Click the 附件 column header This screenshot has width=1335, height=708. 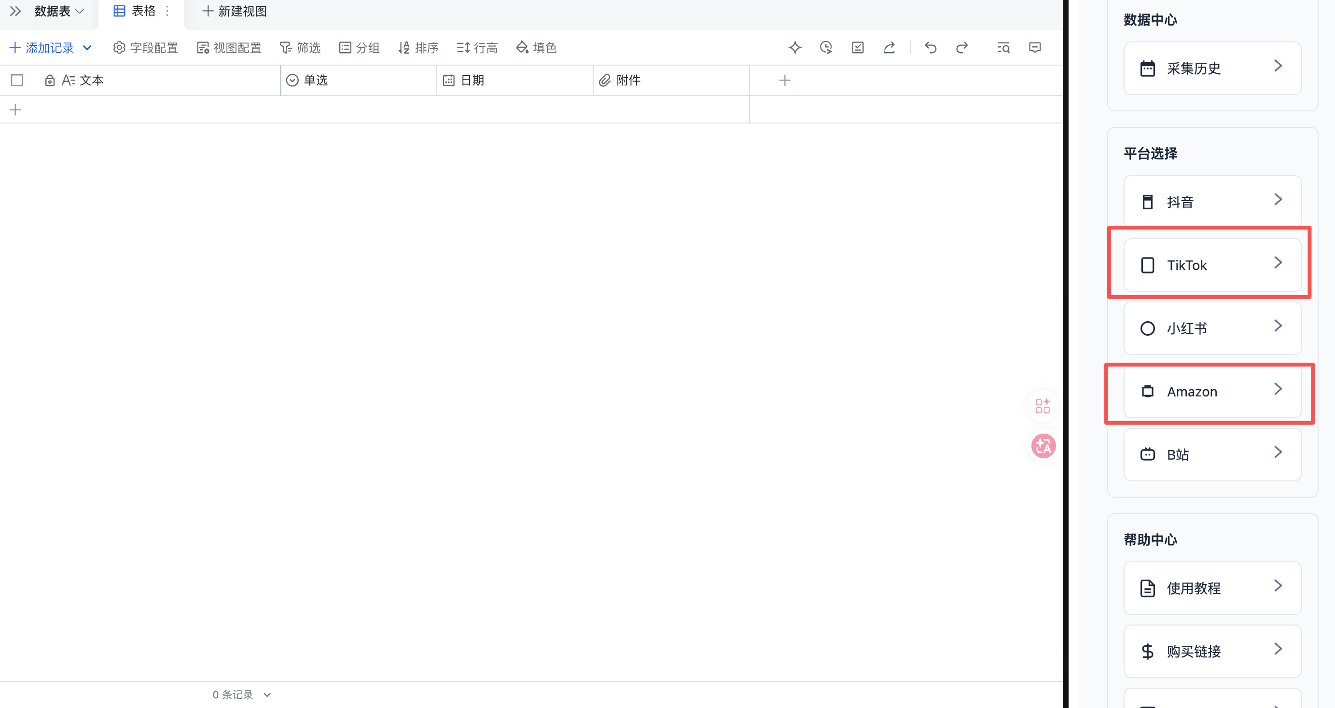click(671, 80)
